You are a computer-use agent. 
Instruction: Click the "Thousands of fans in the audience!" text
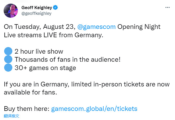tap(67, 60)
